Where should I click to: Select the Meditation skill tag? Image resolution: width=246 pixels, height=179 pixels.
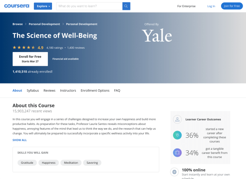(71, 162)
